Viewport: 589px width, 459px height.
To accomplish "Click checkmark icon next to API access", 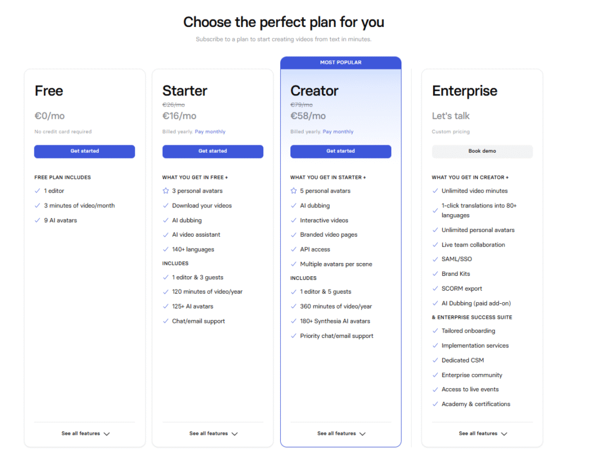I will (294, 249).
